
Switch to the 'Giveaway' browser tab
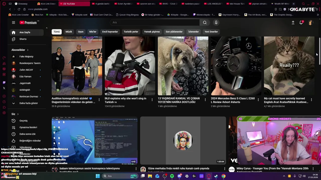21,4
